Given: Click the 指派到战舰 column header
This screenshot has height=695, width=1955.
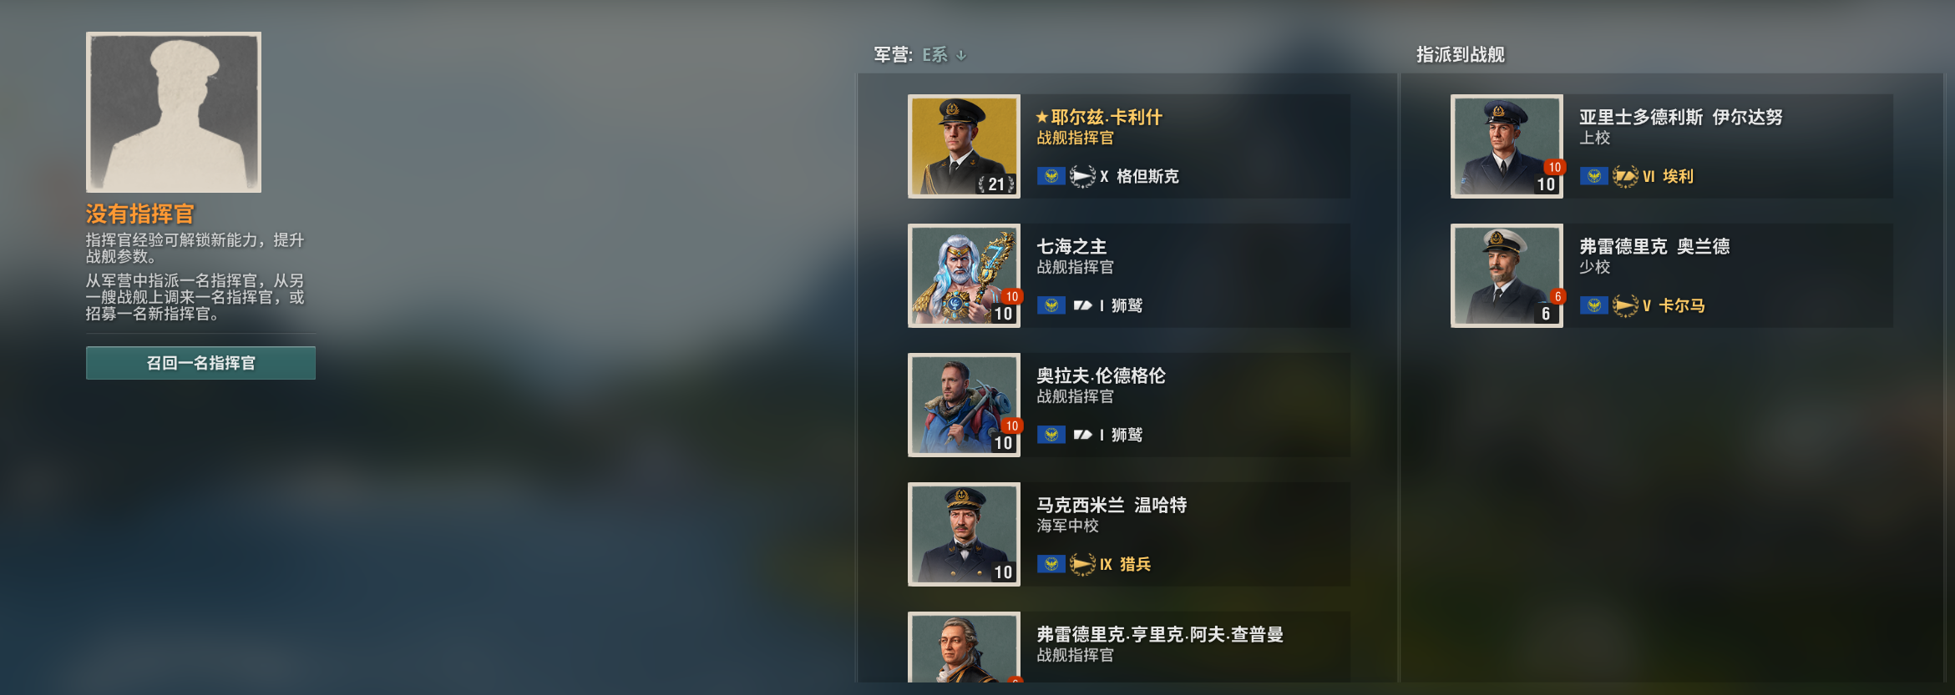Looking at the screenshot, I should (x=1460, y=55).
